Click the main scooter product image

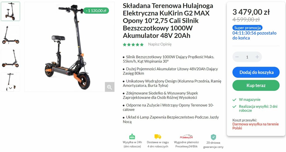click(70, 47)
